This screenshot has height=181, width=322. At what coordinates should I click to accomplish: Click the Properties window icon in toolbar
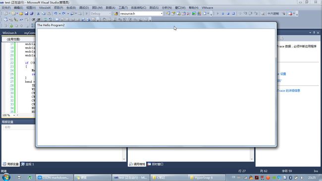click(173, 13)
